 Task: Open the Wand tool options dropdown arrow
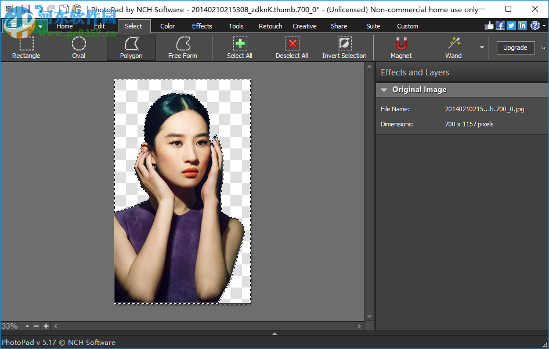(x=482, y=48)
